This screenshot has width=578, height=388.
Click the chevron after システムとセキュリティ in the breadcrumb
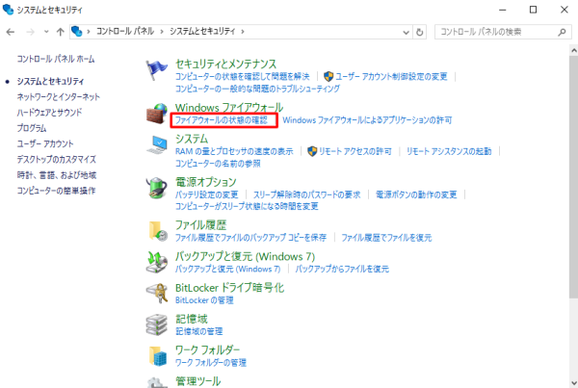(x=243, y=32)
